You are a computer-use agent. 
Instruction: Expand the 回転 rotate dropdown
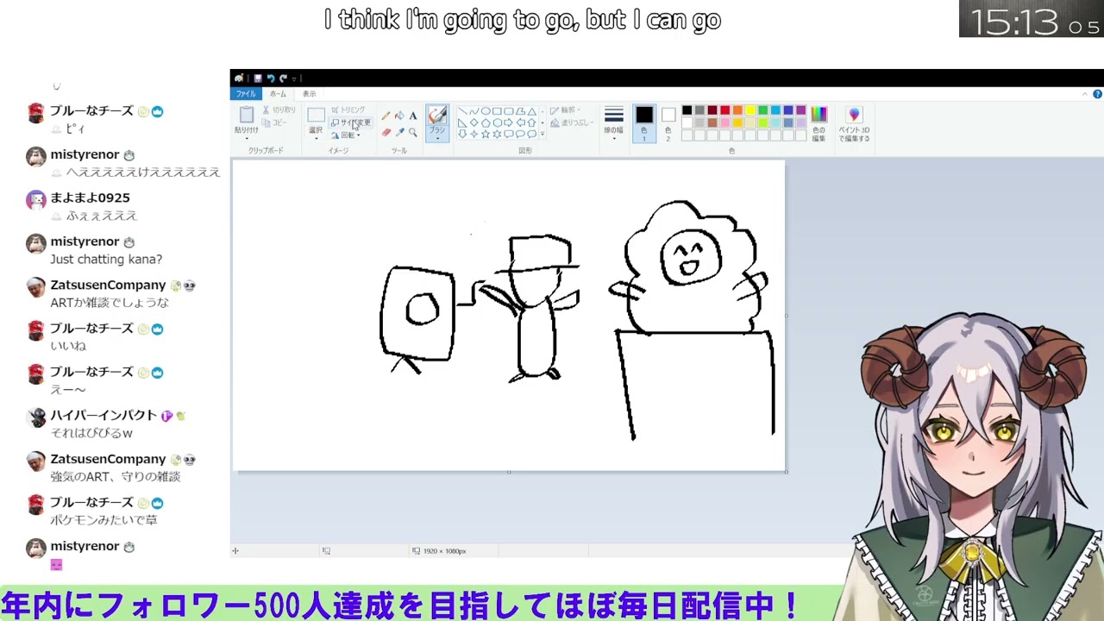coord(346,135)
